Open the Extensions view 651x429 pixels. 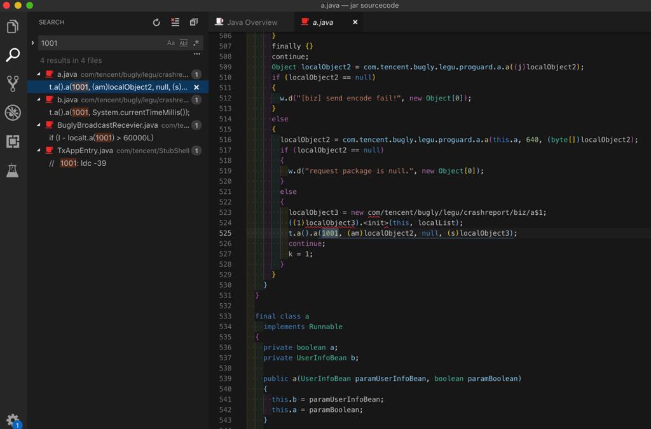(13, 141)
